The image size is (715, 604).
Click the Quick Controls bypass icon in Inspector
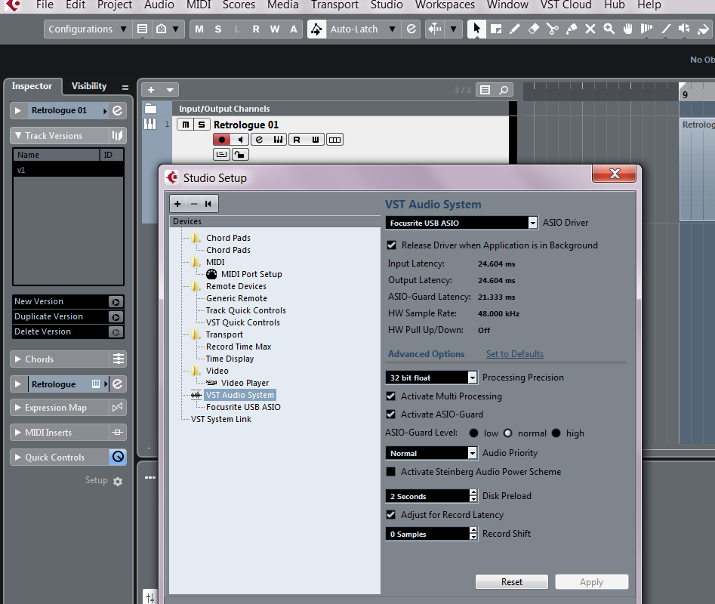tap(118, 457)
